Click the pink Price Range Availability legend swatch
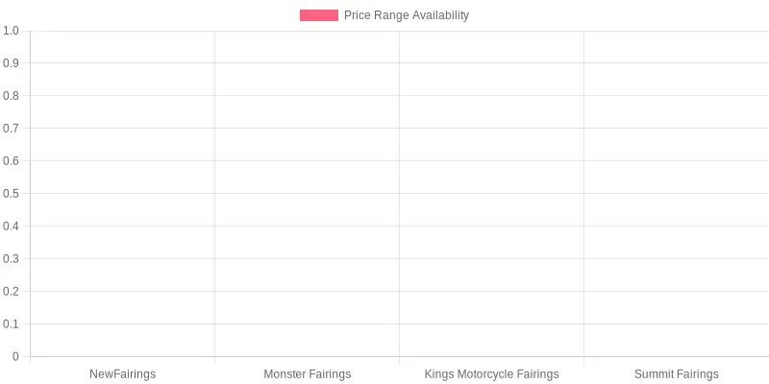This screenshot has height=384, width=769. [x=319, y=15]
